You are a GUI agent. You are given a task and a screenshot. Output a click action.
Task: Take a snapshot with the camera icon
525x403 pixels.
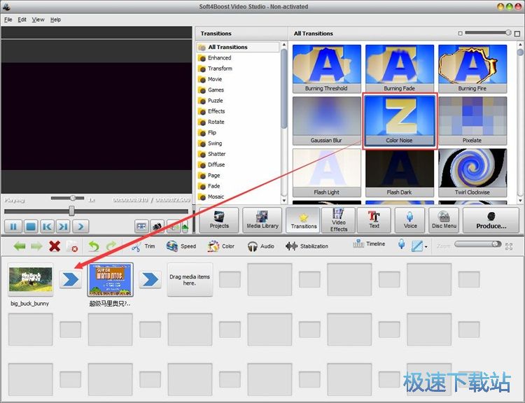(x=157, y=227)
